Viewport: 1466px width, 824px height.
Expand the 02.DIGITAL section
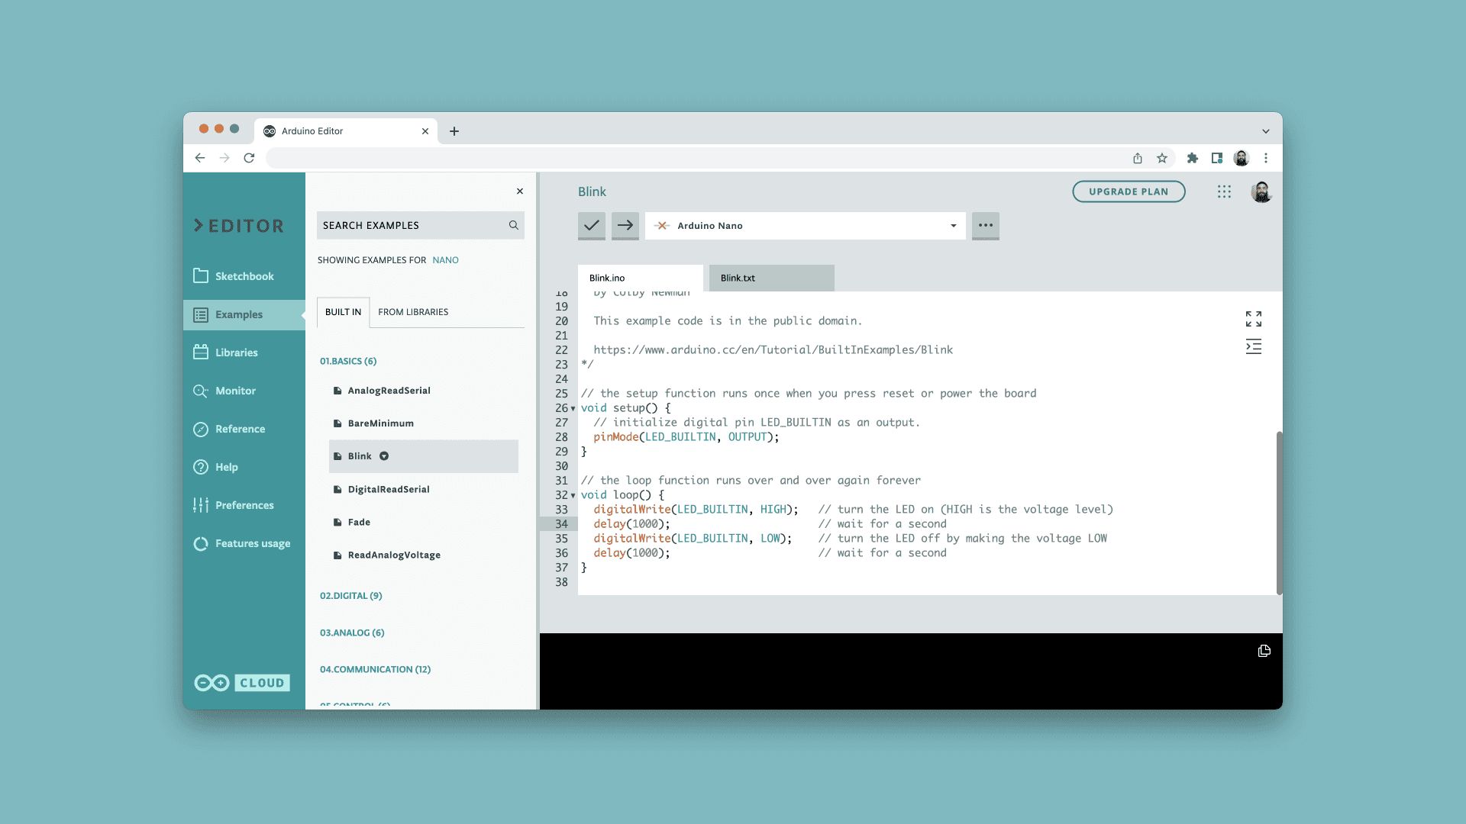tap(351, 594)
